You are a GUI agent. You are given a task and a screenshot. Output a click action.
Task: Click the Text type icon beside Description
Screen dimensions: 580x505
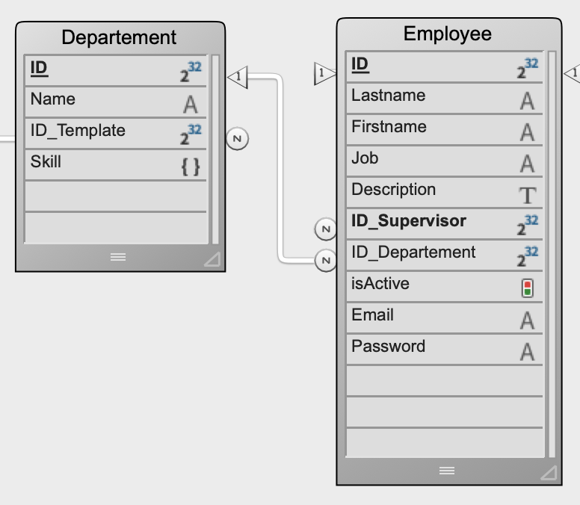(x=527, y=195)
